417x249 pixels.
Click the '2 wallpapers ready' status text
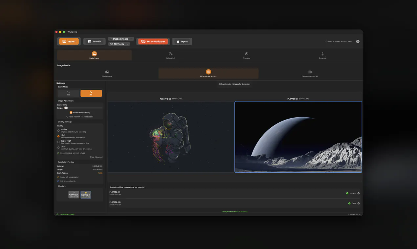click(67, 214)
